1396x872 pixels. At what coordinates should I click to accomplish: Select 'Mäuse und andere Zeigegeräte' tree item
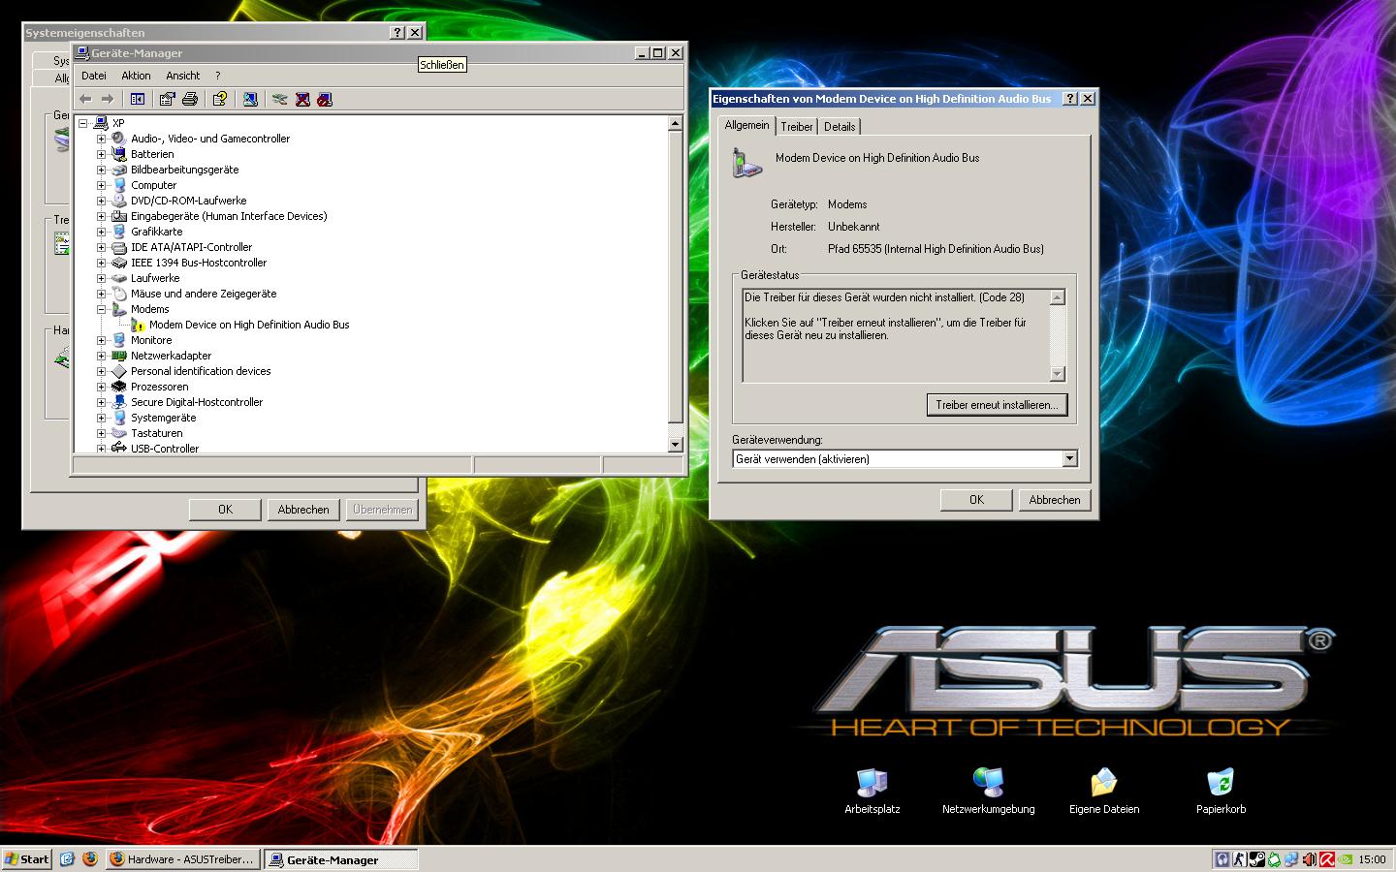(204, 294)
